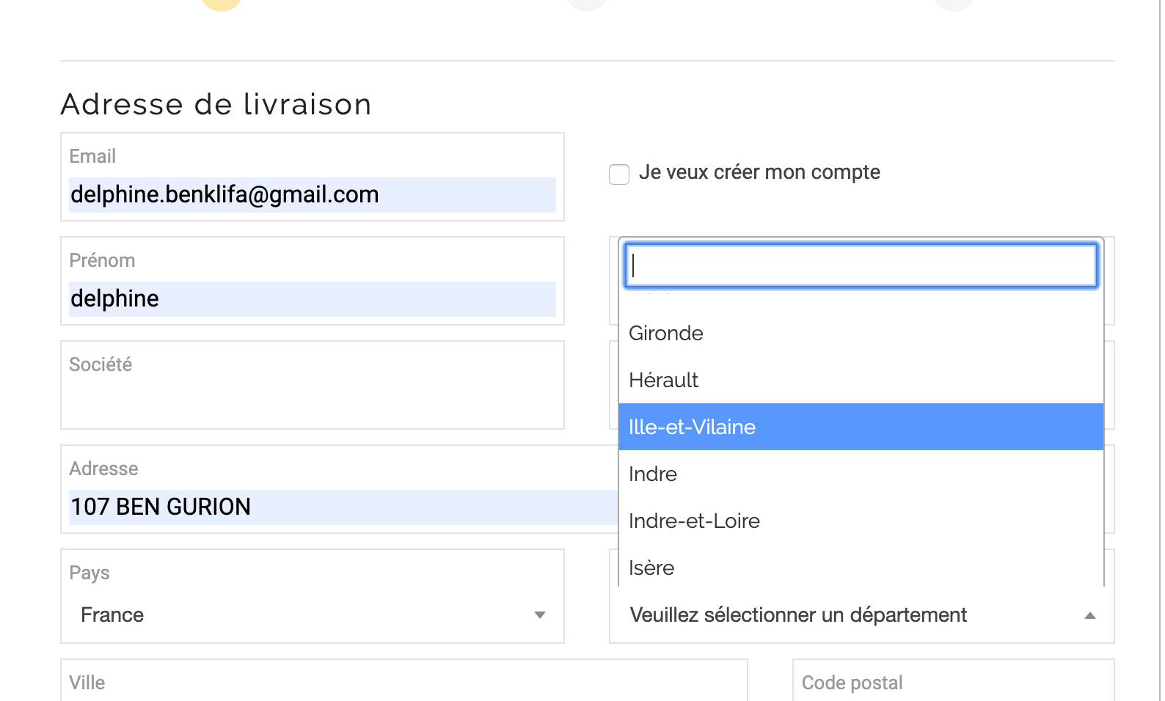Pick Indre-et-Loire in the dropdown list
Image resolution: width=1165 pixels, height=701 pixels.
click(861, 521)
